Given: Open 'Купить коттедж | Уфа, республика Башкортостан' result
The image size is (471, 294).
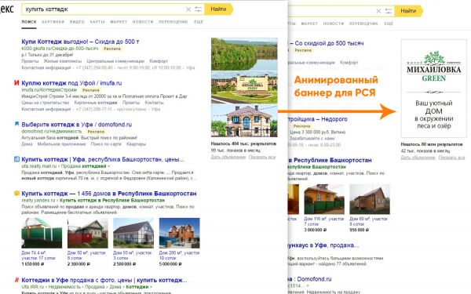Looking at the screenshot, I should [x=103, y=160].
